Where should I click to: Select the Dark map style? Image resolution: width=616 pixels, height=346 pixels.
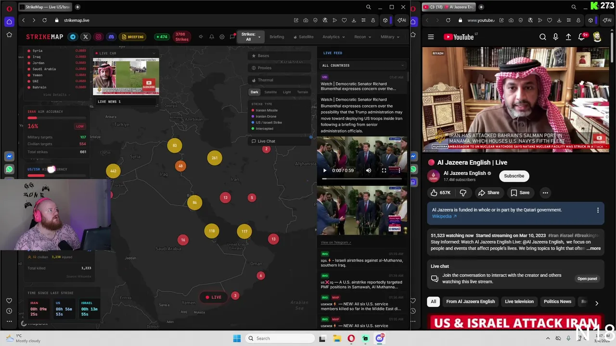255,92
